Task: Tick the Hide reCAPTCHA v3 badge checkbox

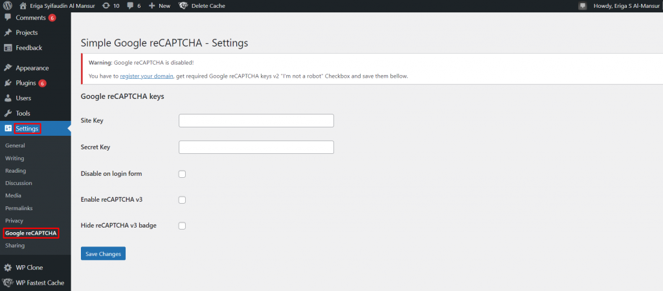Action: 182,226
